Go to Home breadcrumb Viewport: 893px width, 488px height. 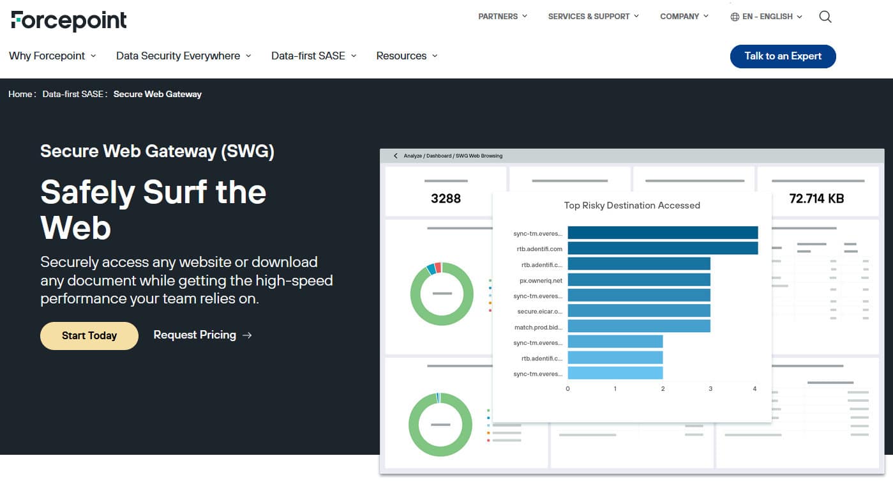(20, 94)
